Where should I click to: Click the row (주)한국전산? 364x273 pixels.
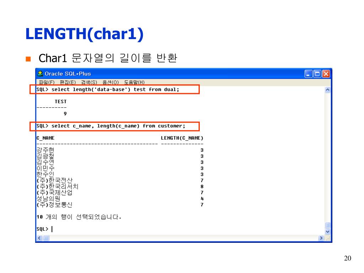[x=120, y=180]
